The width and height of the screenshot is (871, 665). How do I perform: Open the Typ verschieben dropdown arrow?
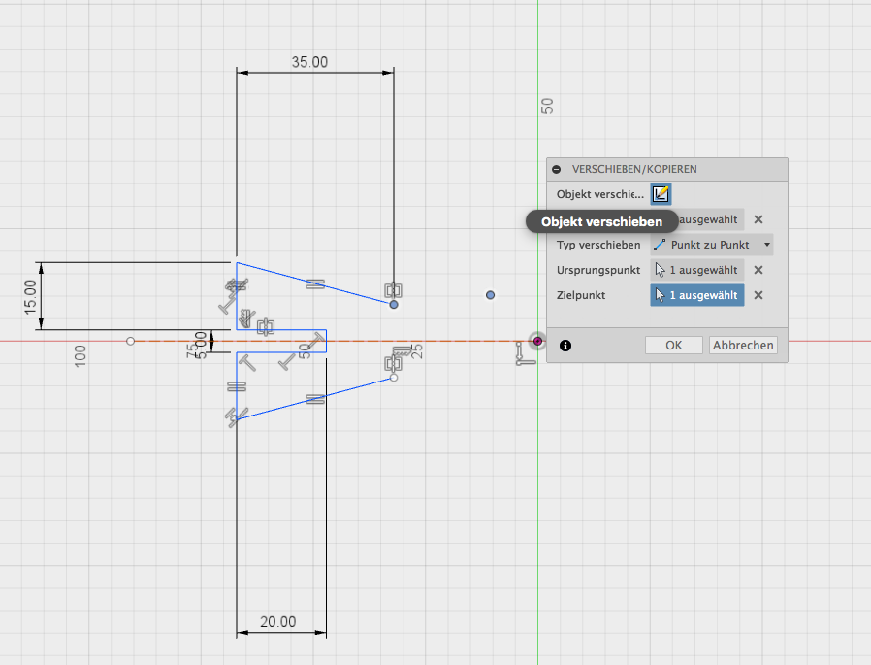767,245
